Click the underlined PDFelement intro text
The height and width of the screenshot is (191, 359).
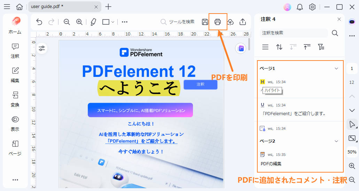pyautogui.click(x=141, y=141)
